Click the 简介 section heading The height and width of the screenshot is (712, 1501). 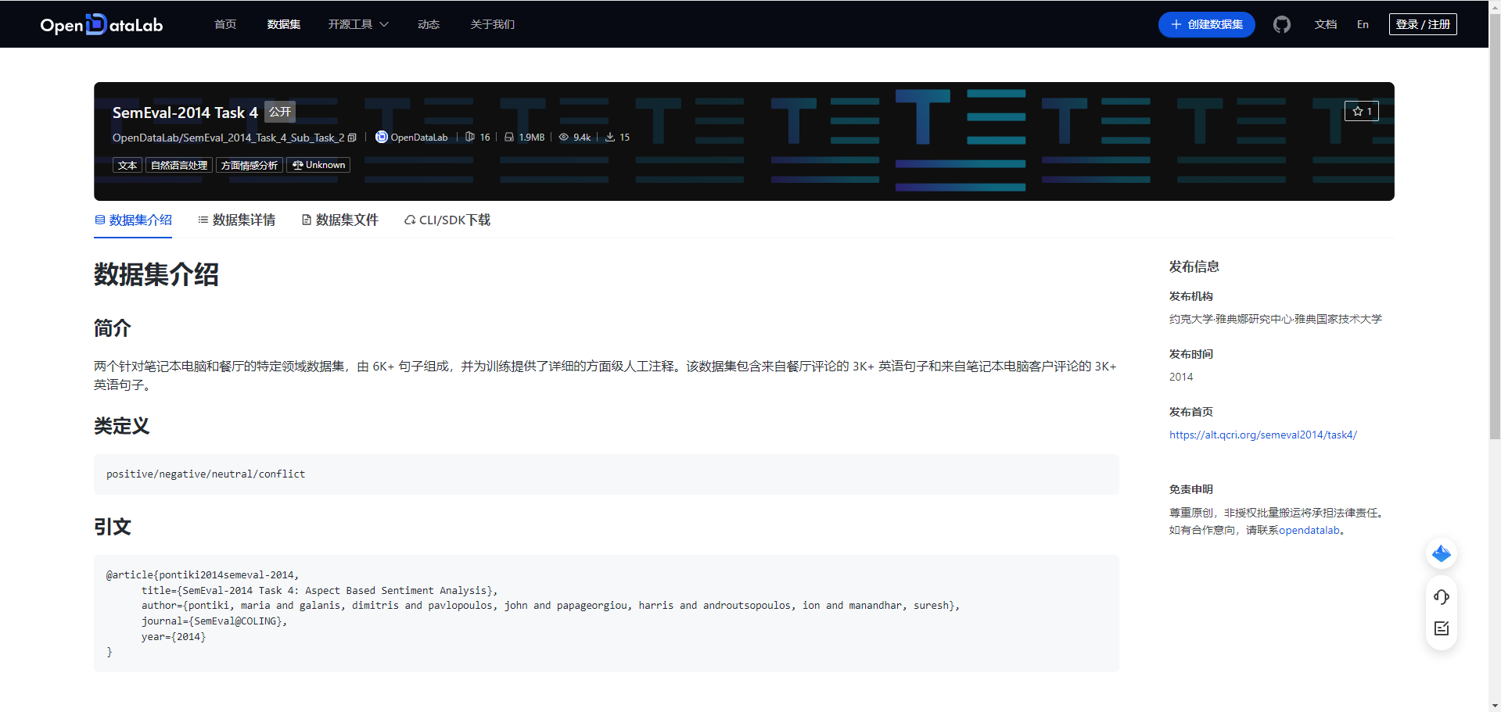point(113,327)
